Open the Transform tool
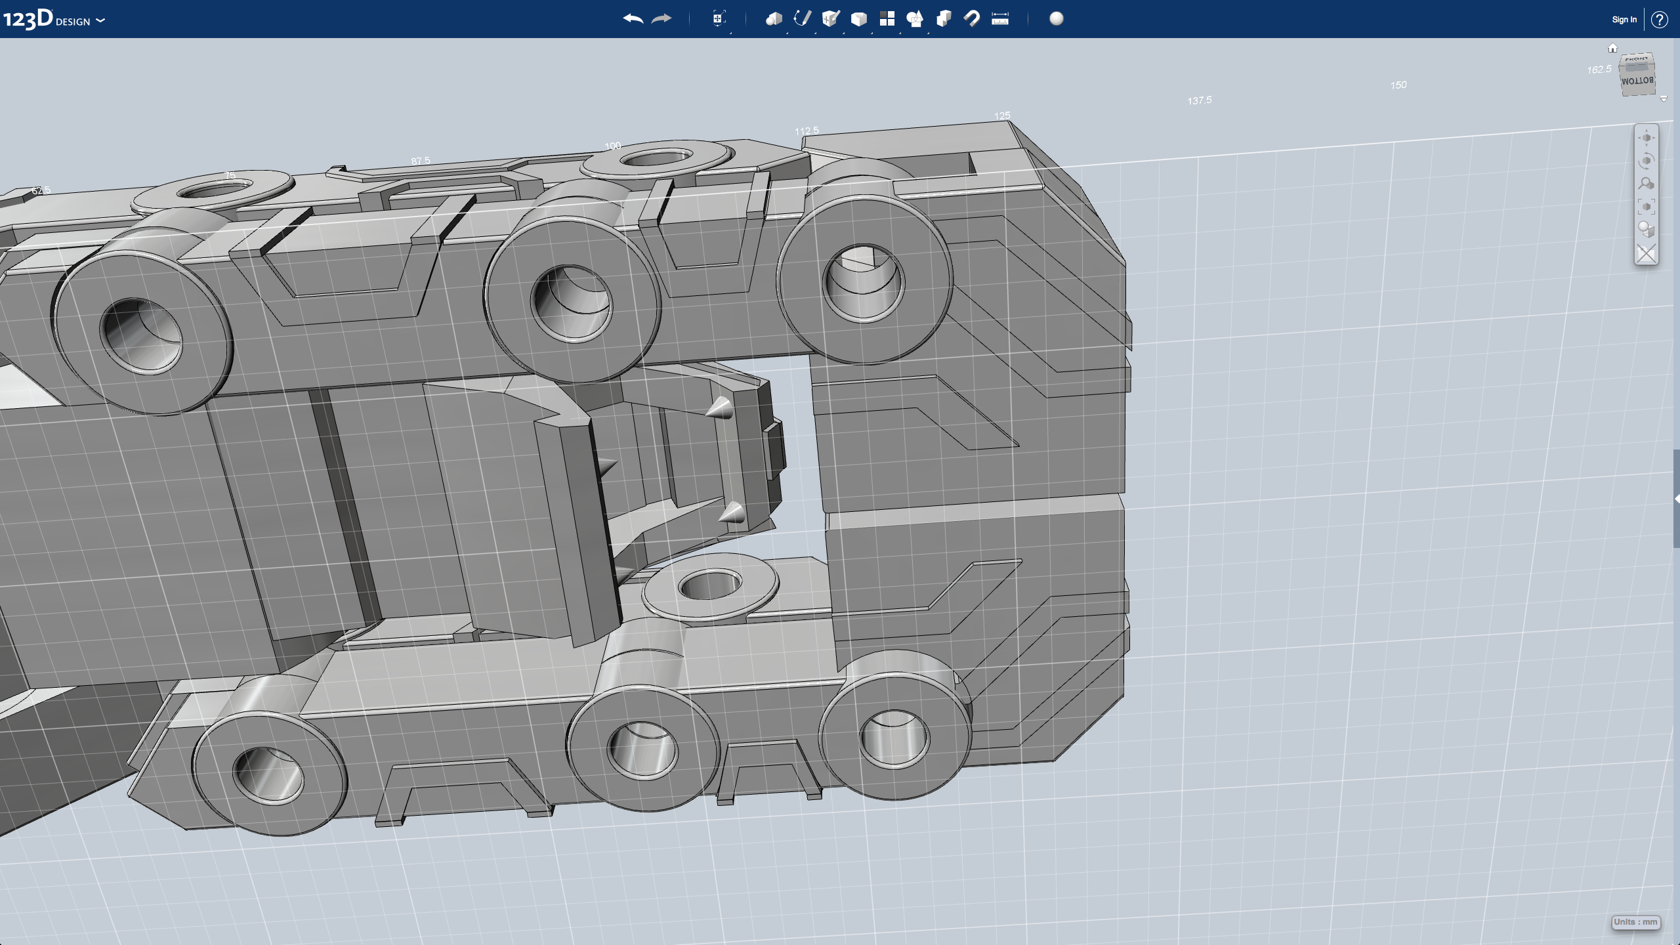The image size is (1680, 945). [719, 19]
